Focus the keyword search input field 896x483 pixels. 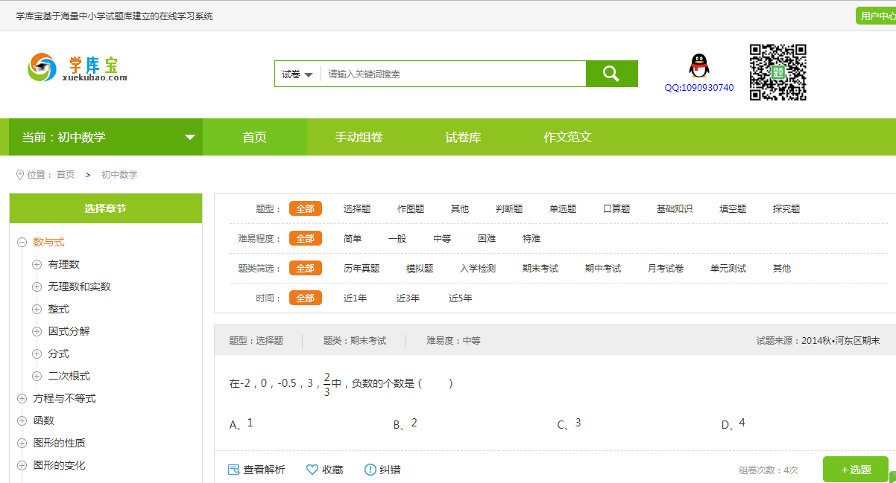(453, 74)
